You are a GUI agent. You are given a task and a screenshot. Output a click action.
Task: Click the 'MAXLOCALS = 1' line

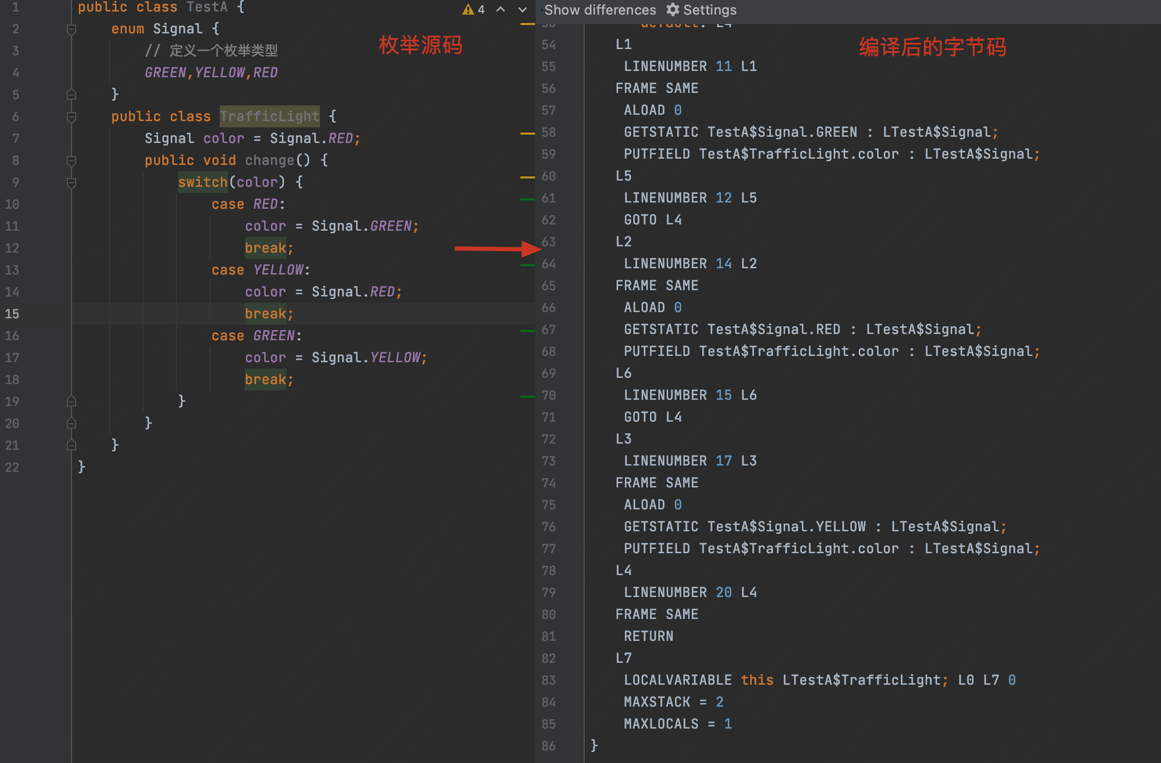coord(678,724)
